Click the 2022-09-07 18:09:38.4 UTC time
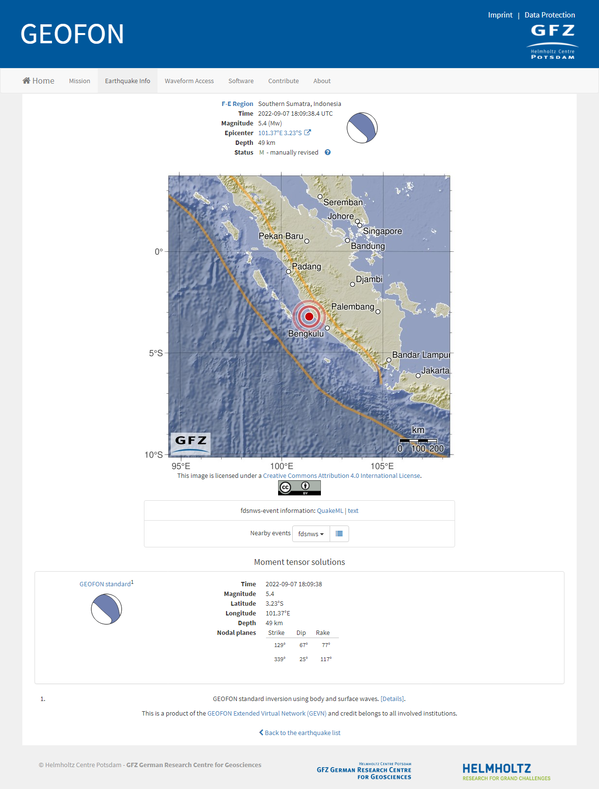The height and width of the screenshot is (789, 599). (296, 113)
